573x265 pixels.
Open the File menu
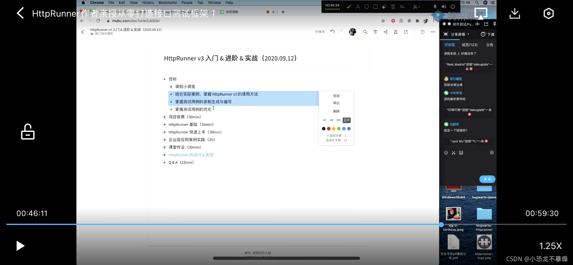(111, 3)
